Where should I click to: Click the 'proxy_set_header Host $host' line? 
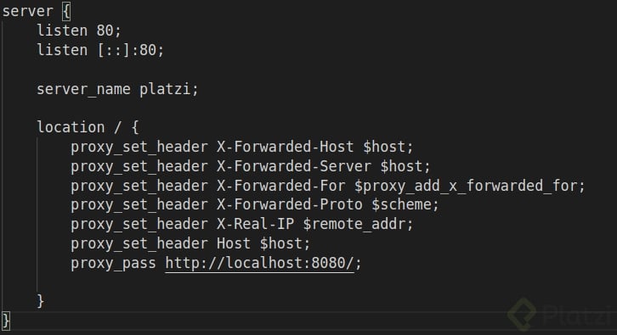190,244
